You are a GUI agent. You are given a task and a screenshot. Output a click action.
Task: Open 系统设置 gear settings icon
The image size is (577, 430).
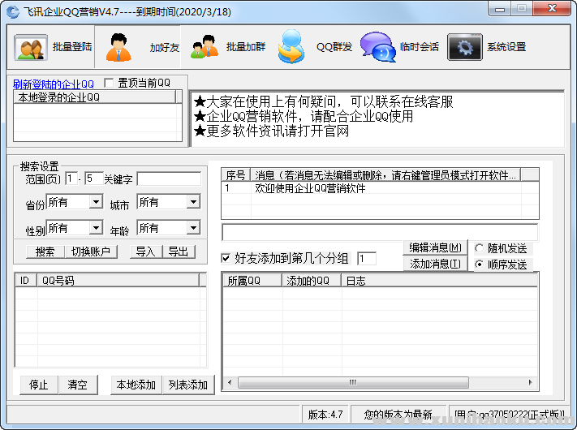(464, 47)
